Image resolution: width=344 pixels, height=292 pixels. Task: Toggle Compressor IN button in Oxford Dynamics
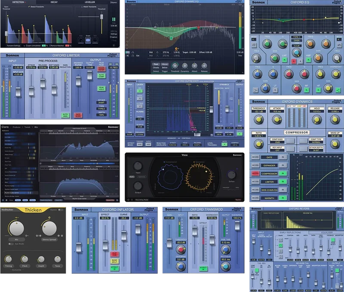click(x=283, y=173)
